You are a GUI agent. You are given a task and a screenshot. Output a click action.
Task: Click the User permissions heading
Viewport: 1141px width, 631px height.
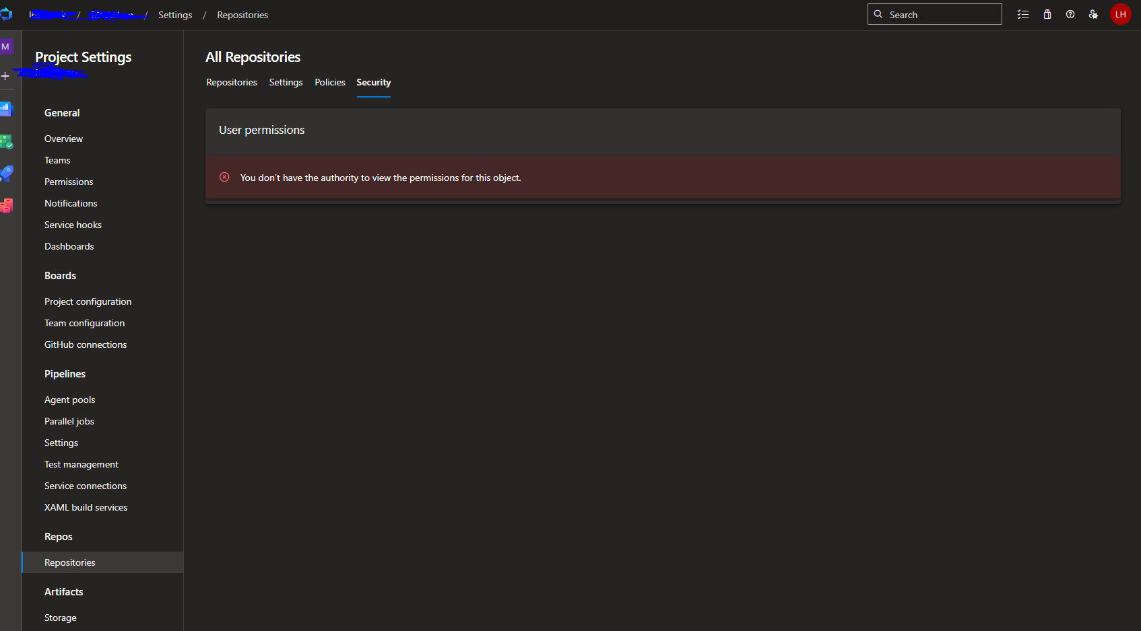tap(262, 130)
